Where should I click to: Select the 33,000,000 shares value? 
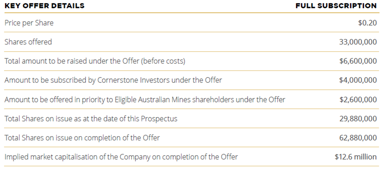[x=358, y=42]
